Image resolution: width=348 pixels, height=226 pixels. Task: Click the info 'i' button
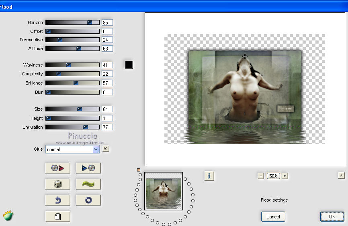point(209,176)
